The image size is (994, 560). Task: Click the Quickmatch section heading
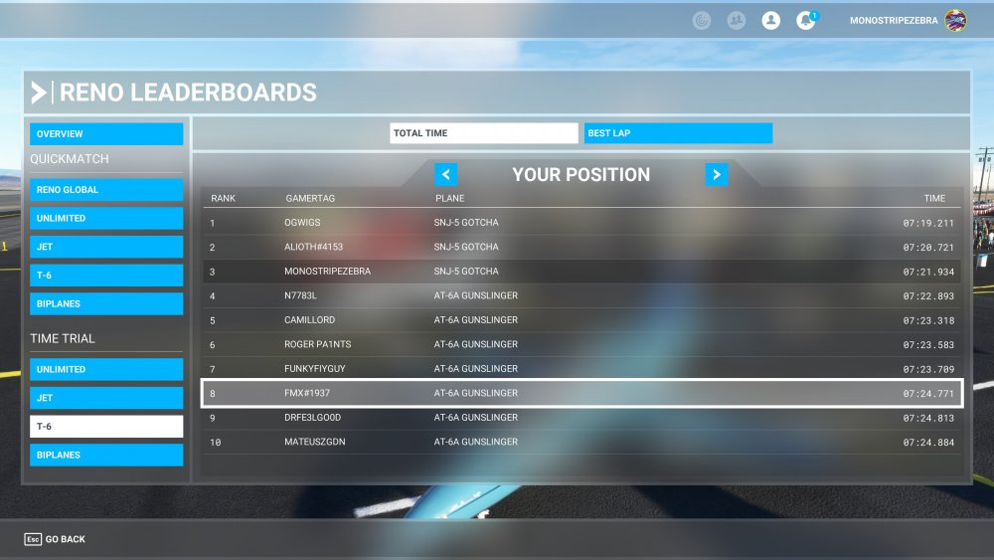pos(70,159)
